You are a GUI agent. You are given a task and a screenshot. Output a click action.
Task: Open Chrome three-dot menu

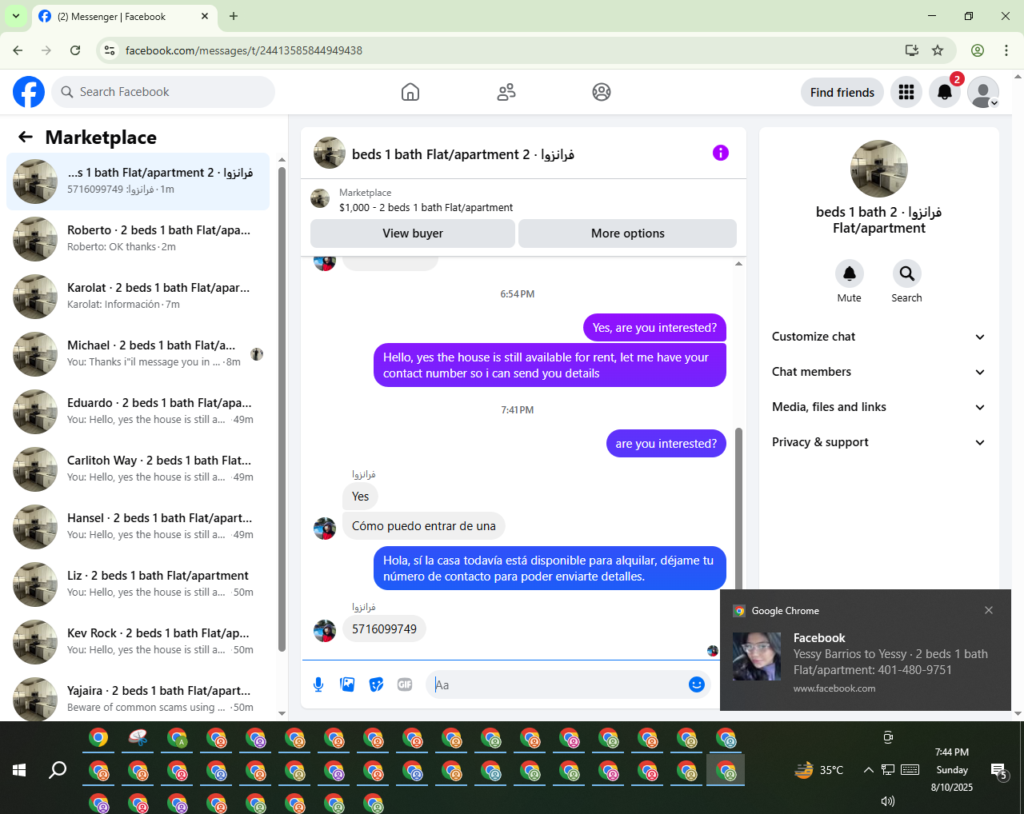(x=1006, y=50)
